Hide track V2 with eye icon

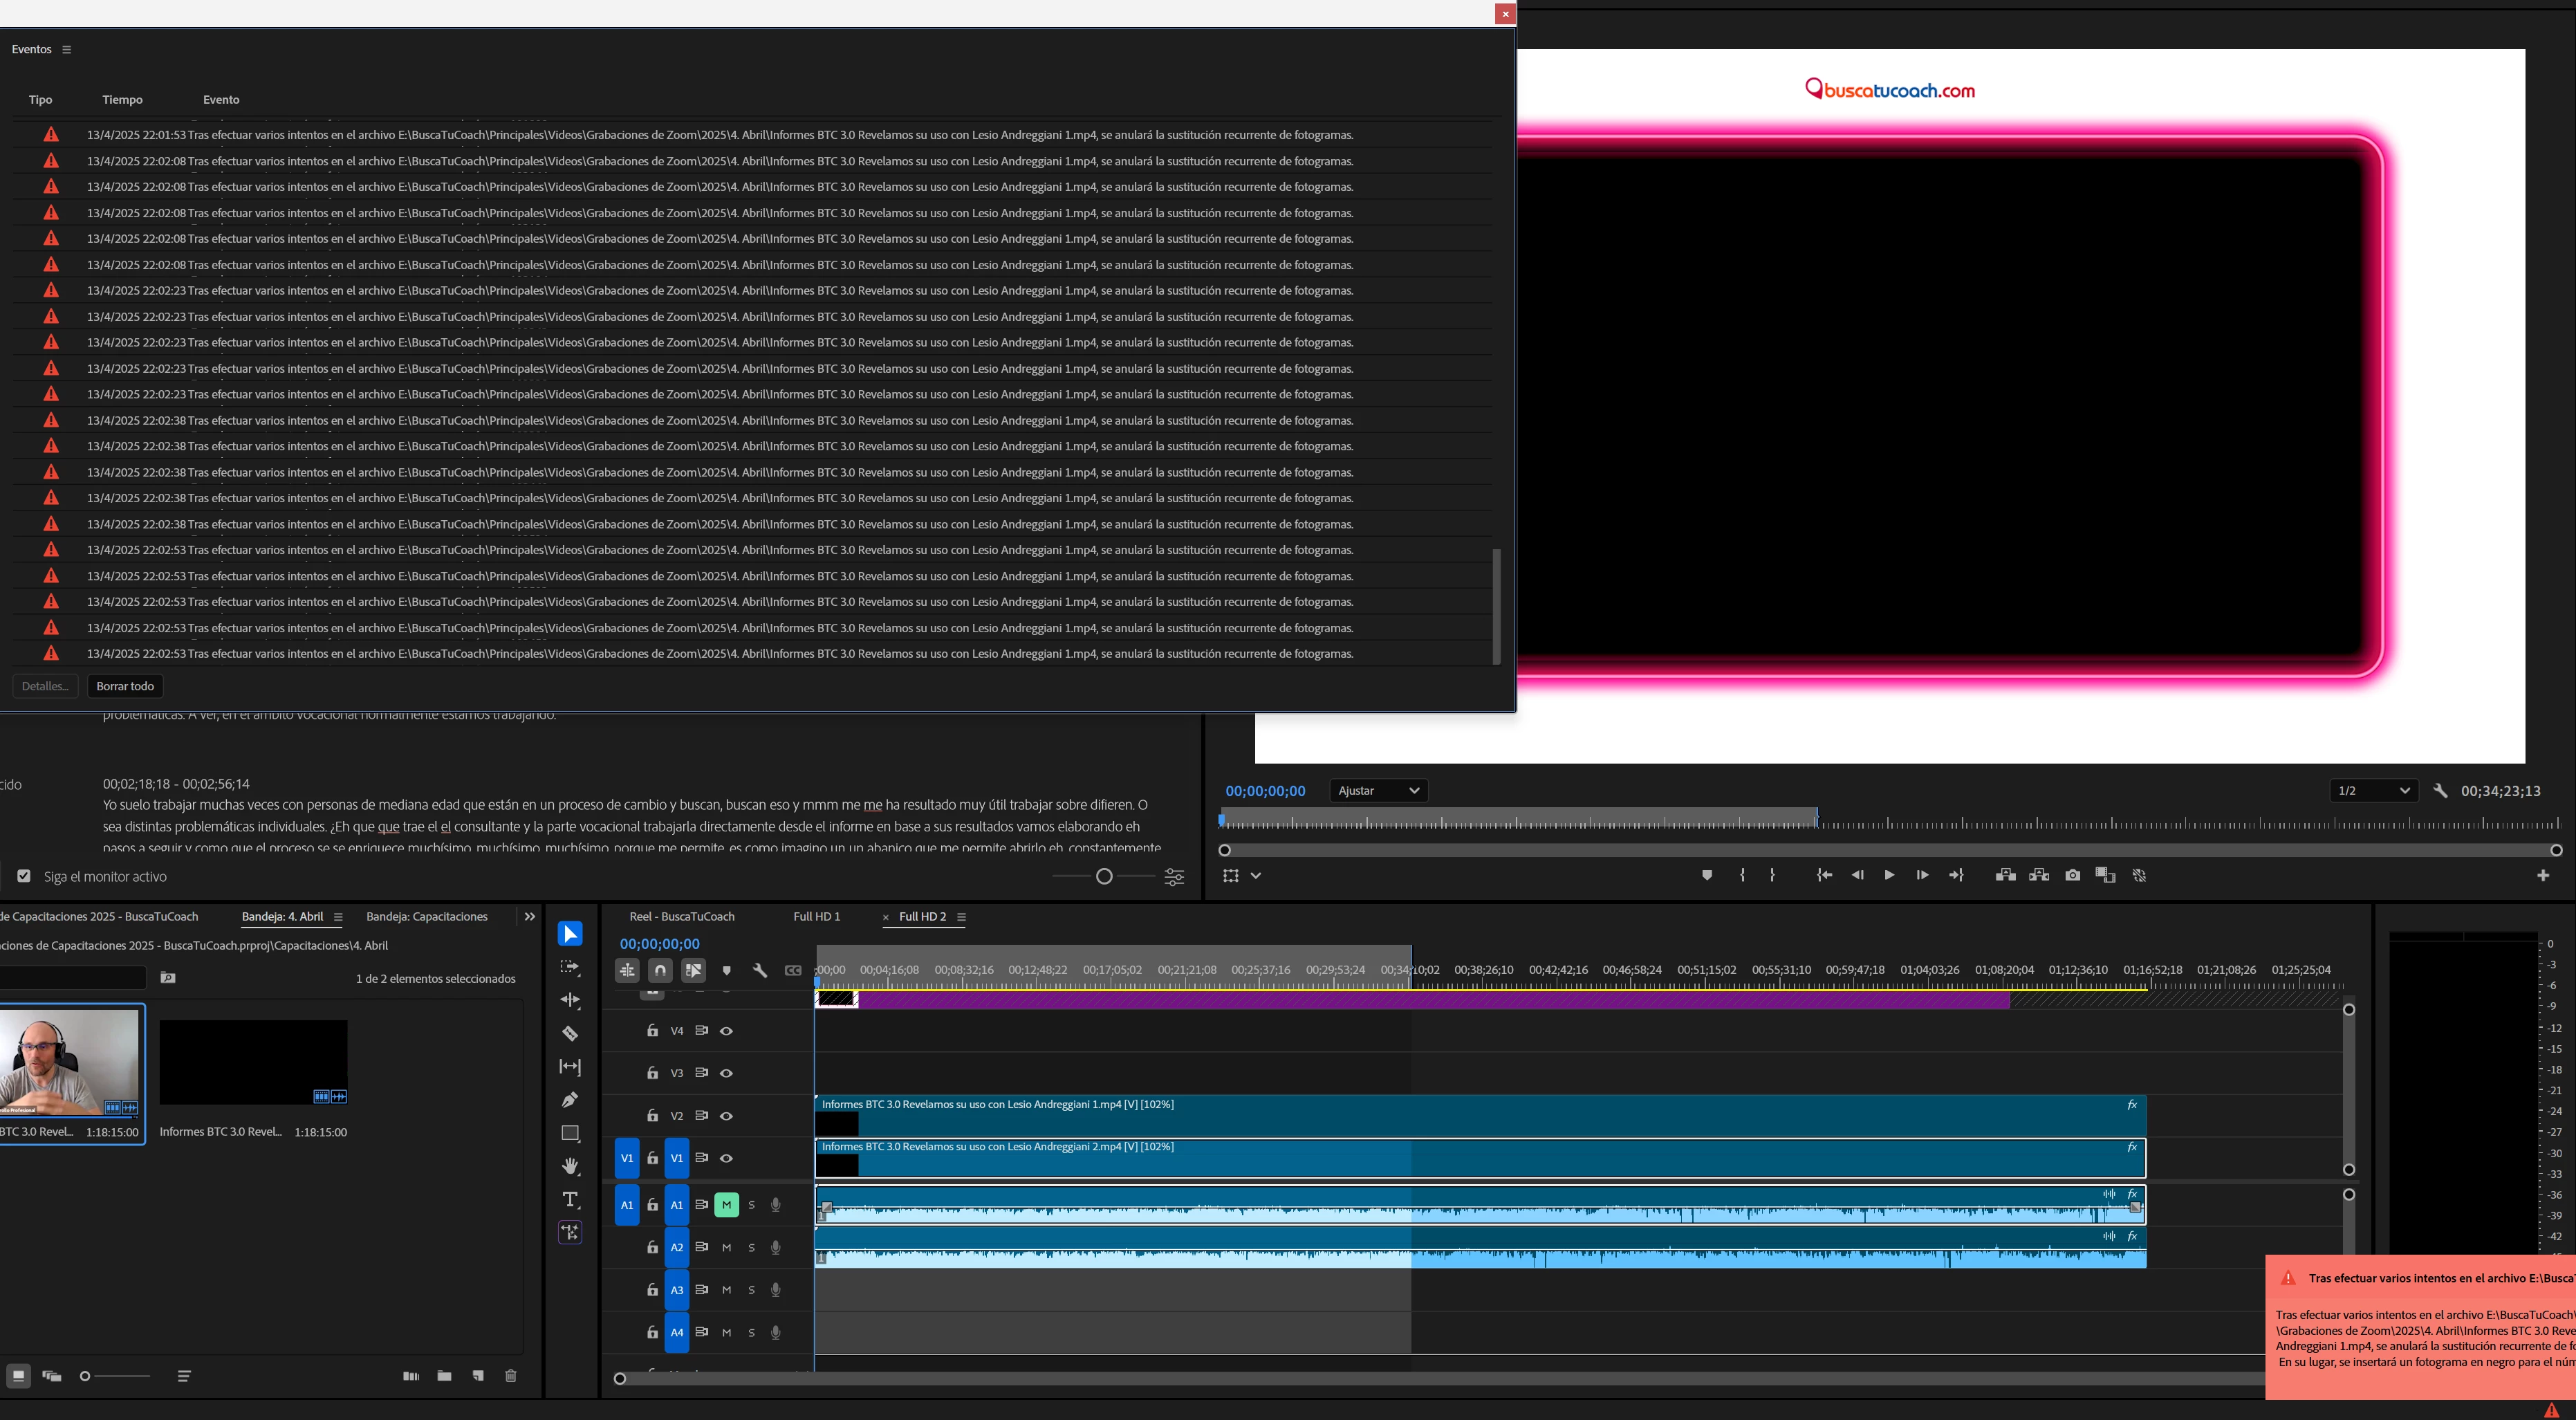pos(727,1116)
